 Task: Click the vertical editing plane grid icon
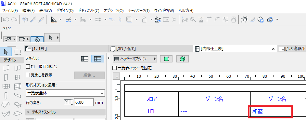[120, 19]
